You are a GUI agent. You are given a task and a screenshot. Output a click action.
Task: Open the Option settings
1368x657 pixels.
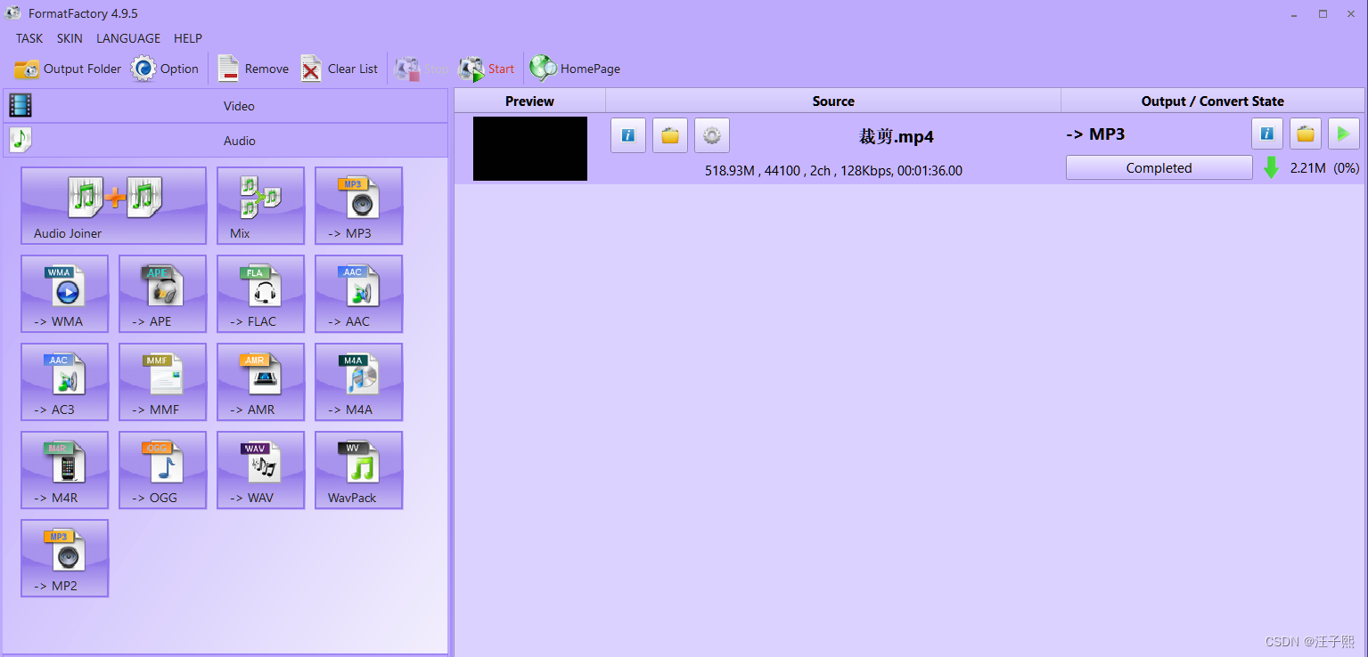[x=165, y=69]
